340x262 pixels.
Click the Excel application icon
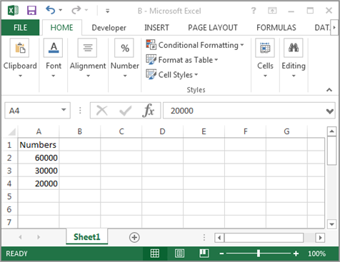(x=13, y=11)
